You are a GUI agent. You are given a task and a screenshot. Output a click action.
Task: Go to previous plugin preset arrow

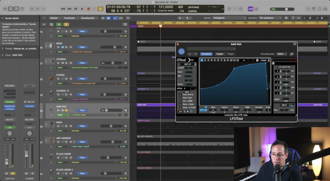[189, 54]
